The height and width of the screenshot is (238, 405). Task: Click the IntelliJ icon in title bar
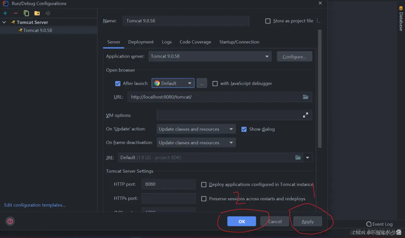(x=5, y=4)
